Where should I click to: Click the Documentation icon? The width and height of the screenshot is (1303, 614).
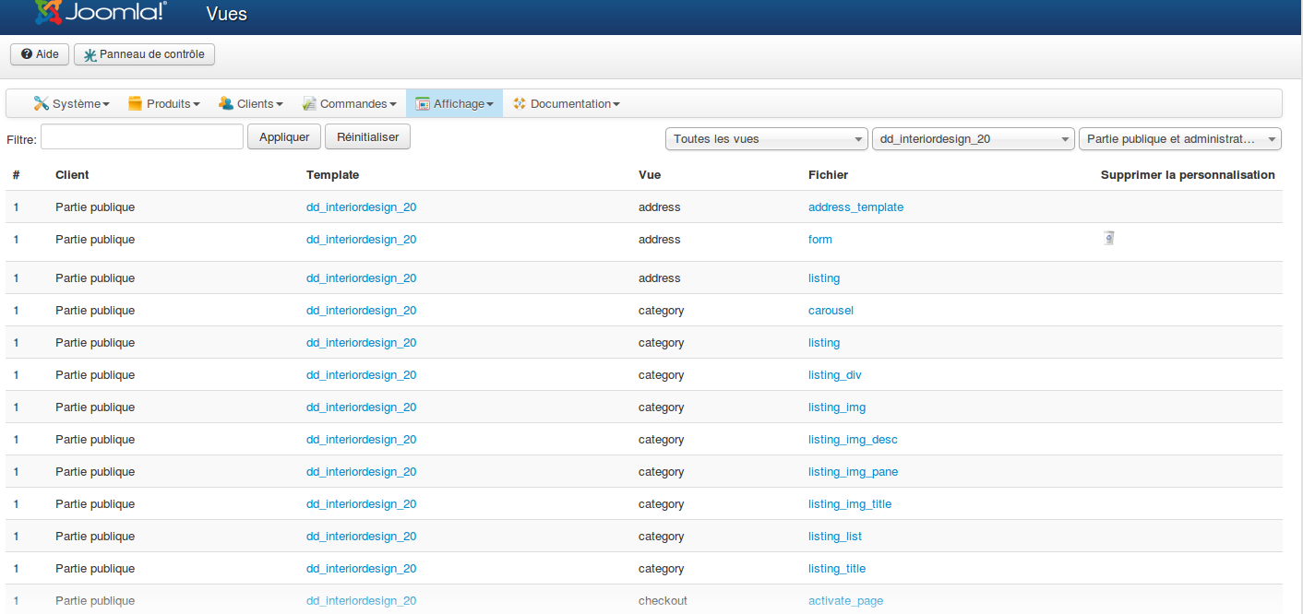pyautogui.click(x=520, y=103)
